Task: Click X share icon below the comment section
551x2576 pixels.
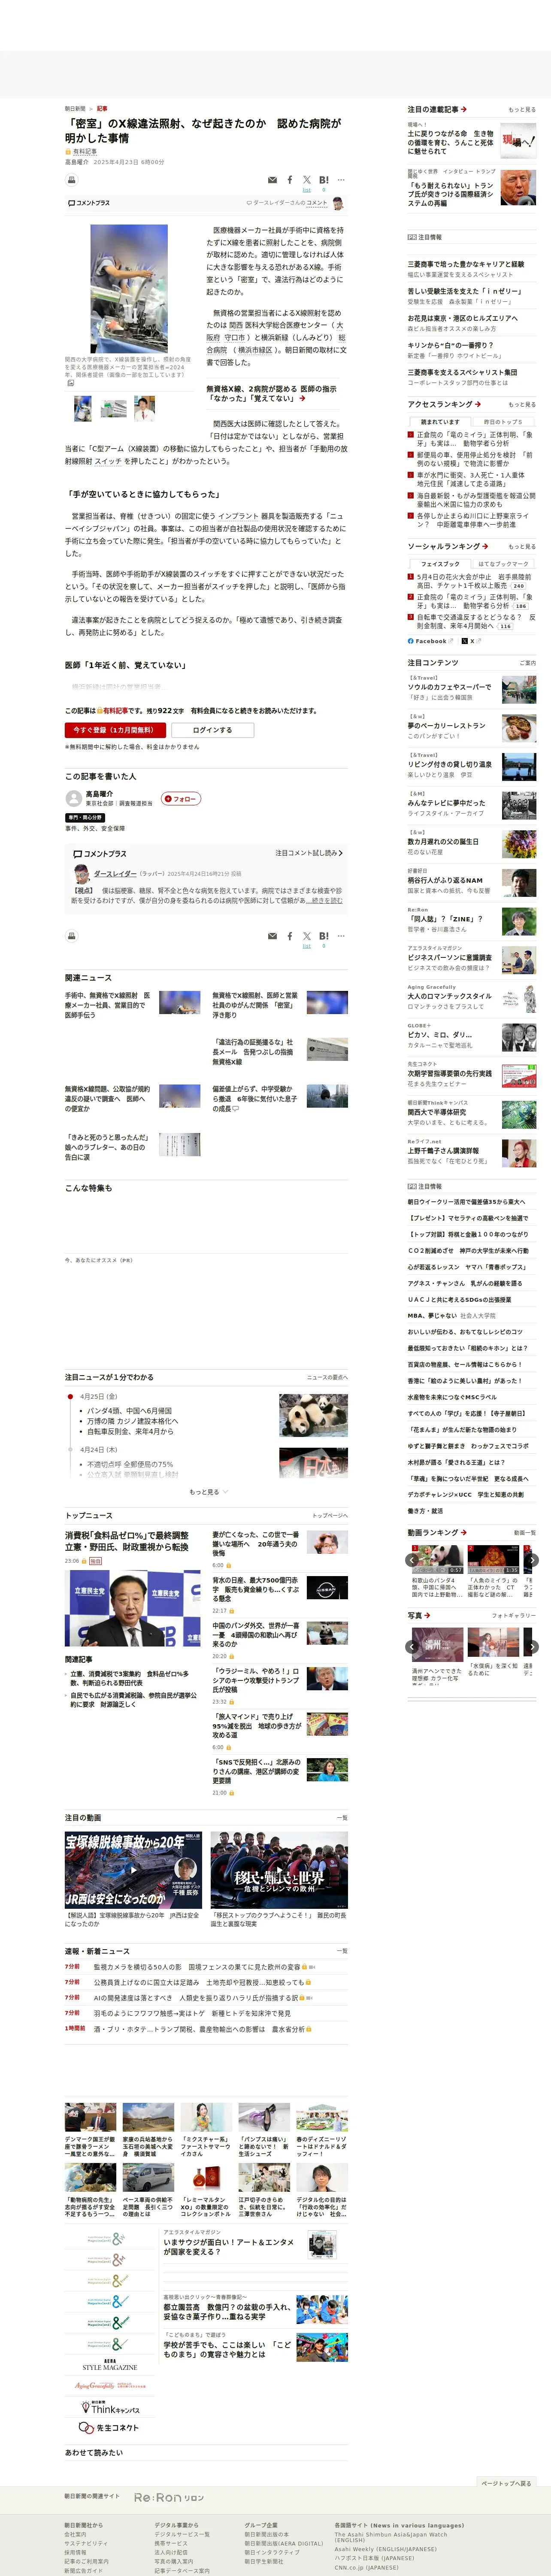Action: 307,936
